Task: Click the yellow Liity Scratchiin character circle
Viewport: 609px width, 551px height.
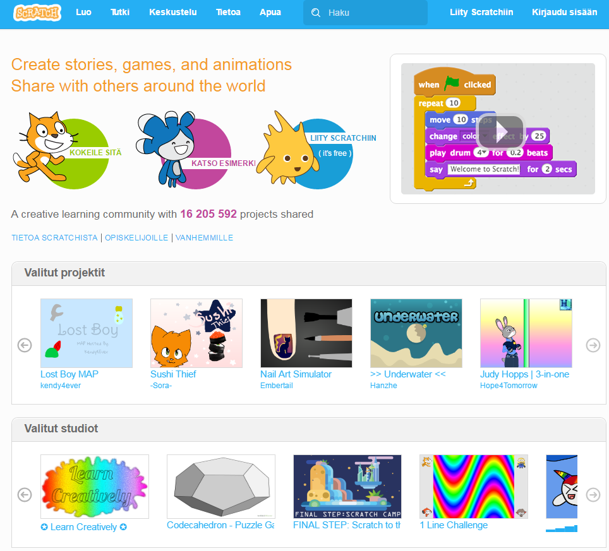Action: [317, 151]
